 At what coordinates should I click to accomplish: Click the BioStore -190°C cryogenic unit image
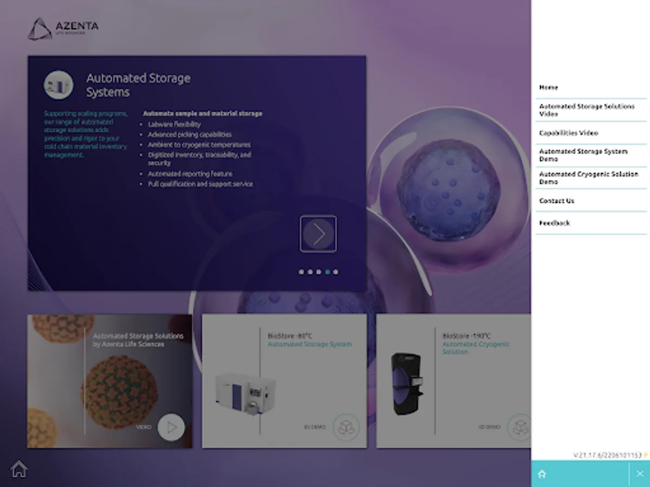pos(406,384)
